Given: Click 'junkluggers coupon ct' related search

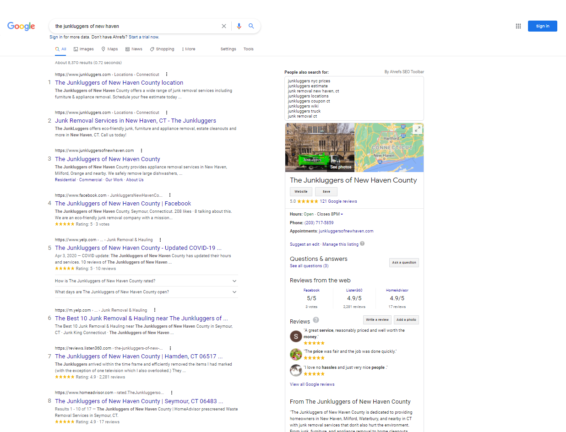Looking at the screenshot, I should pos(309,101).
